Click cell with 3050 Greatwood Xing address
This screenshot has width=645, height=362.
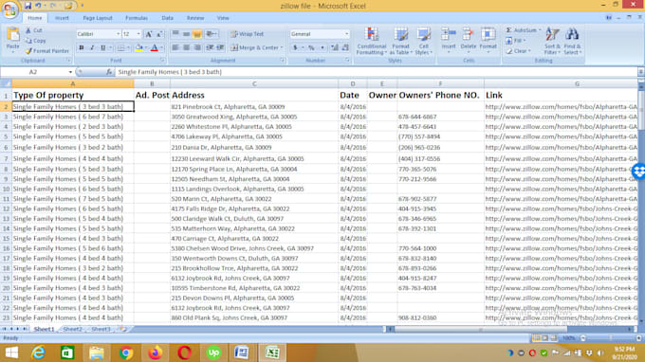tap(254, 117)
